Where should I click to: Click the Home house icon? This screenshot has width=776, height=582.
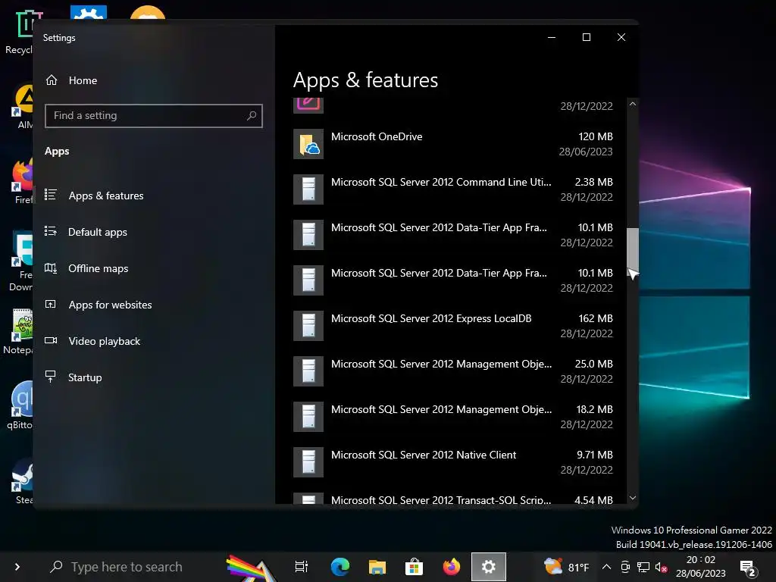pos(52,80)
